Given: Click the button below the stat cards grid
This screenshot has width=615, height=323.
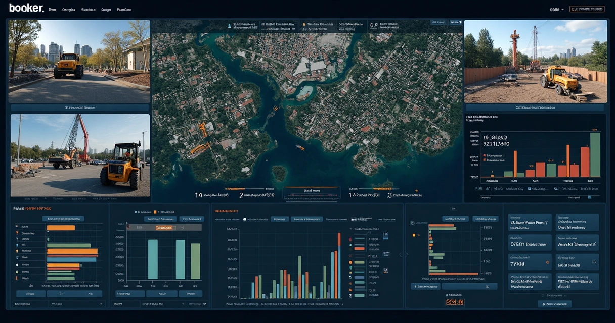Looking at the screenshot, I should tap(554, 304).
